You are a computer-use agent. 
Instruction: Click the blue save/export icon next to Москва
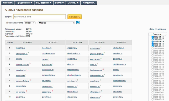point(78,23)
